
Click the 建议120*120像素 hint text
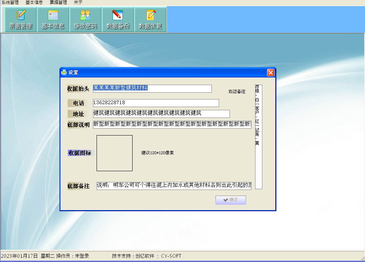[157, 153]
